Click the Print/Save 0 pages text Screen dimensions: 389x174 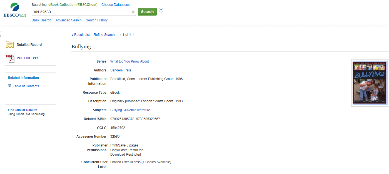point(124,145)
